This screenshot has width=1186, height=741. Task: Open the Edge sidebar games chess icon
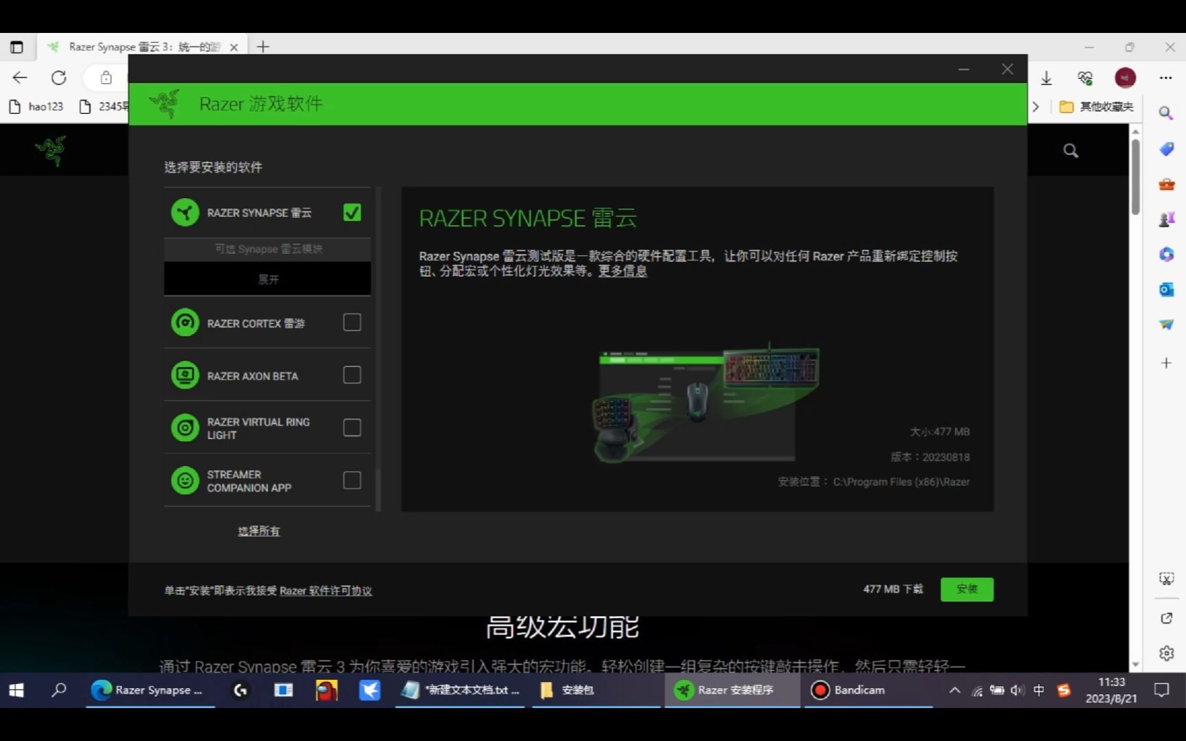1166,219
